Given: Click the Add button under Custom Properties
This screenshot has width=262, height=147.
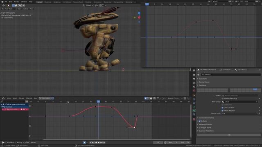Looking at the screenshot, I should point(229,135).
